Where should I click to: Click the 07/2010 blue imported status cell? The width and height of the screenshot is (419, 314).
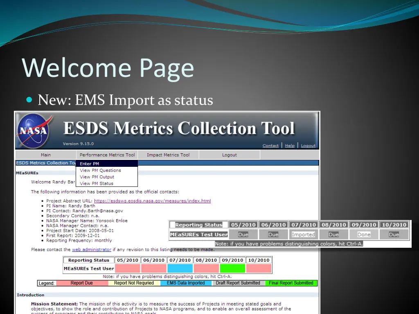pyautogui.click(x=180, y=268)
